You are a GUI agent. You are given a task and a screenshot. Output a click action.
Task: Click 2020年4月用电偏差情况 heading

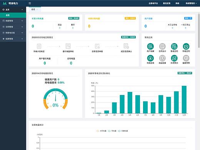coord(42,73)
